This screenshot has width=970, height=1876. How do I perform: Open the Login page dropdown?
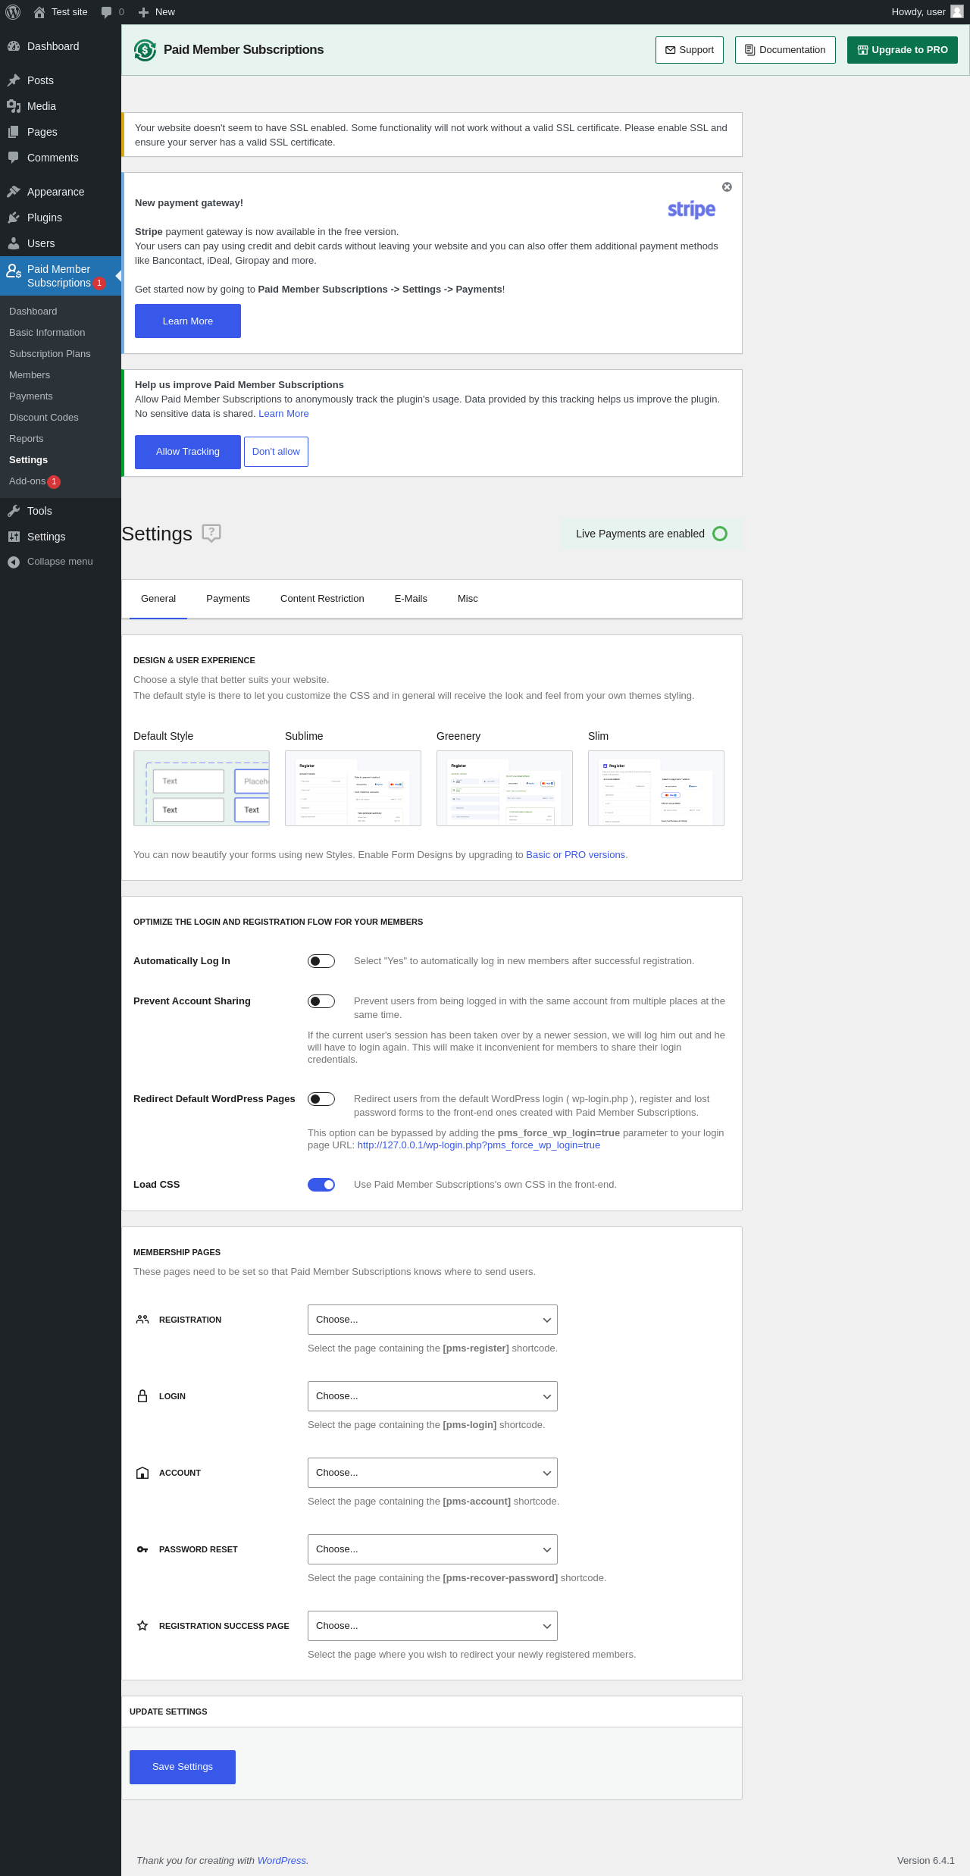(433, 1396)
